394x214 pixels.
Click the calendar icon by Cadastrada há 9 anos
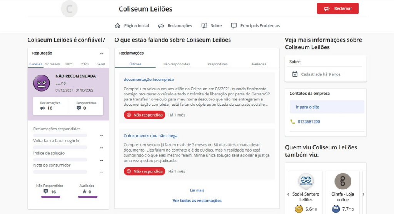coord(295,74)
